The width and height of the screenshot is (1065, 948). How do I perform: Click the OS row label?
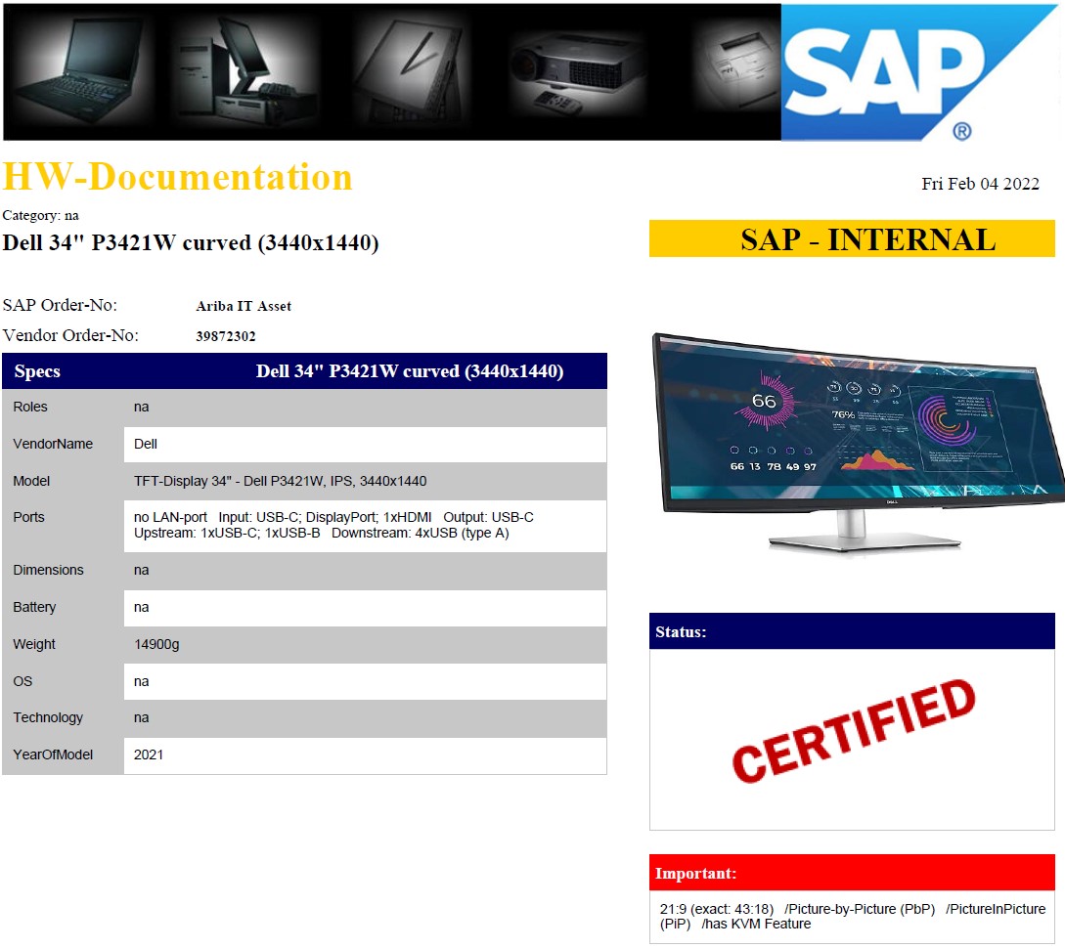[22, 681]
